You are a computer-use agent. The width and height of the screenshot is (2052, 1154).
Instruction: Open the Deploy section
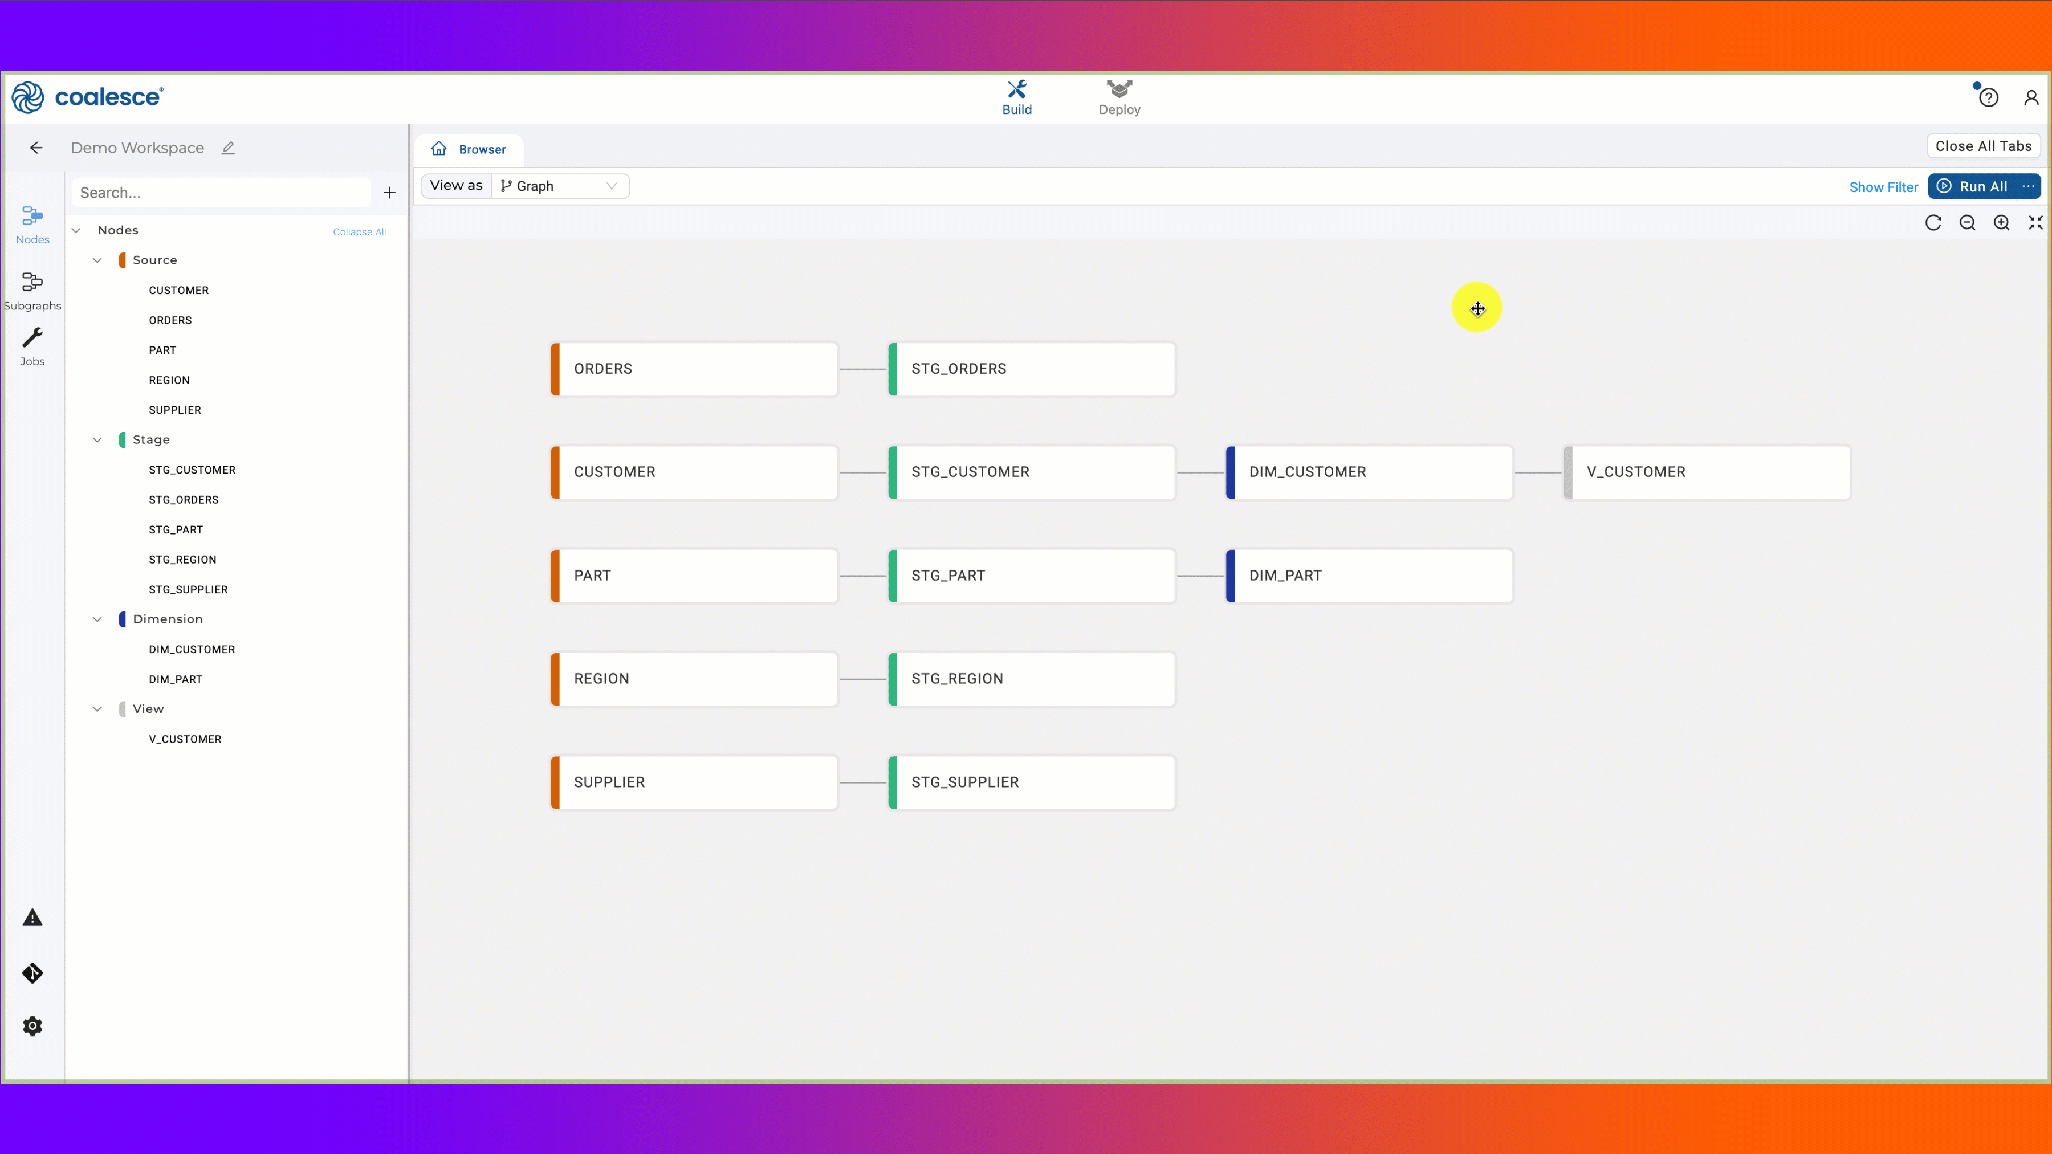[1119, 98]
